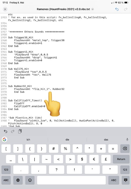Select the suggestion "das"

pos(106,140)
